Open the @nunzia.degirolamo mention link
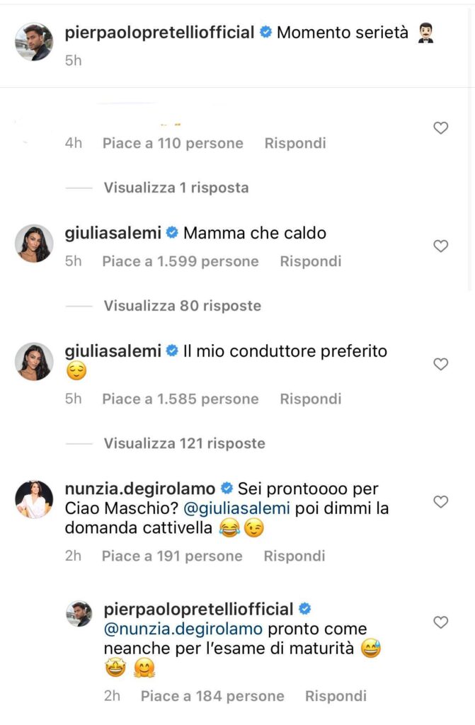Viewport: 475px width, 725px height. click(183, 629)
